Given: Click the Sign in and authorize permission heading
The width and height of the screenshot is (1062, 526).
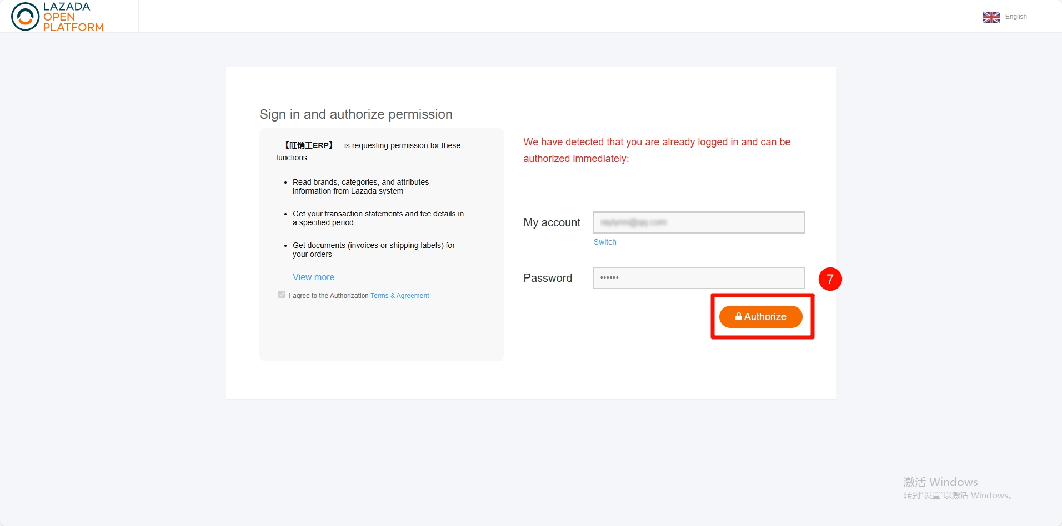Looking at the screenshot, I should [x=355, y=114].
